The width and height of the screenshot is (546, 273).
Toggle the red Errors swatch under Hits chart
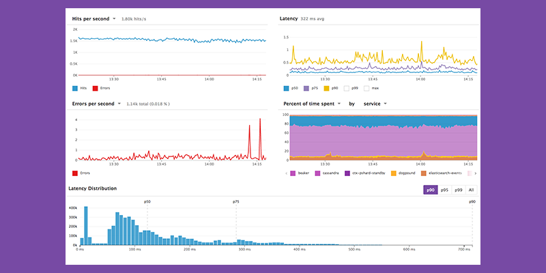(95, 89)
